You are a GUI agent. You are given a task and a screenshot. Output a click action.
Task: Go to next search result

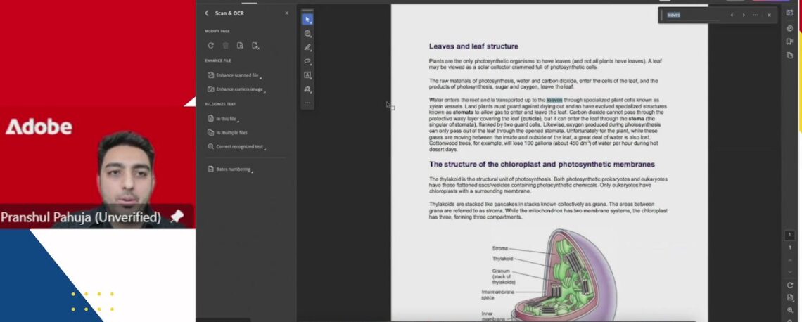tap(744, 15)
